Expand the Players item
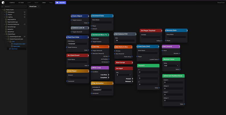226x115 pixels. 4,15
